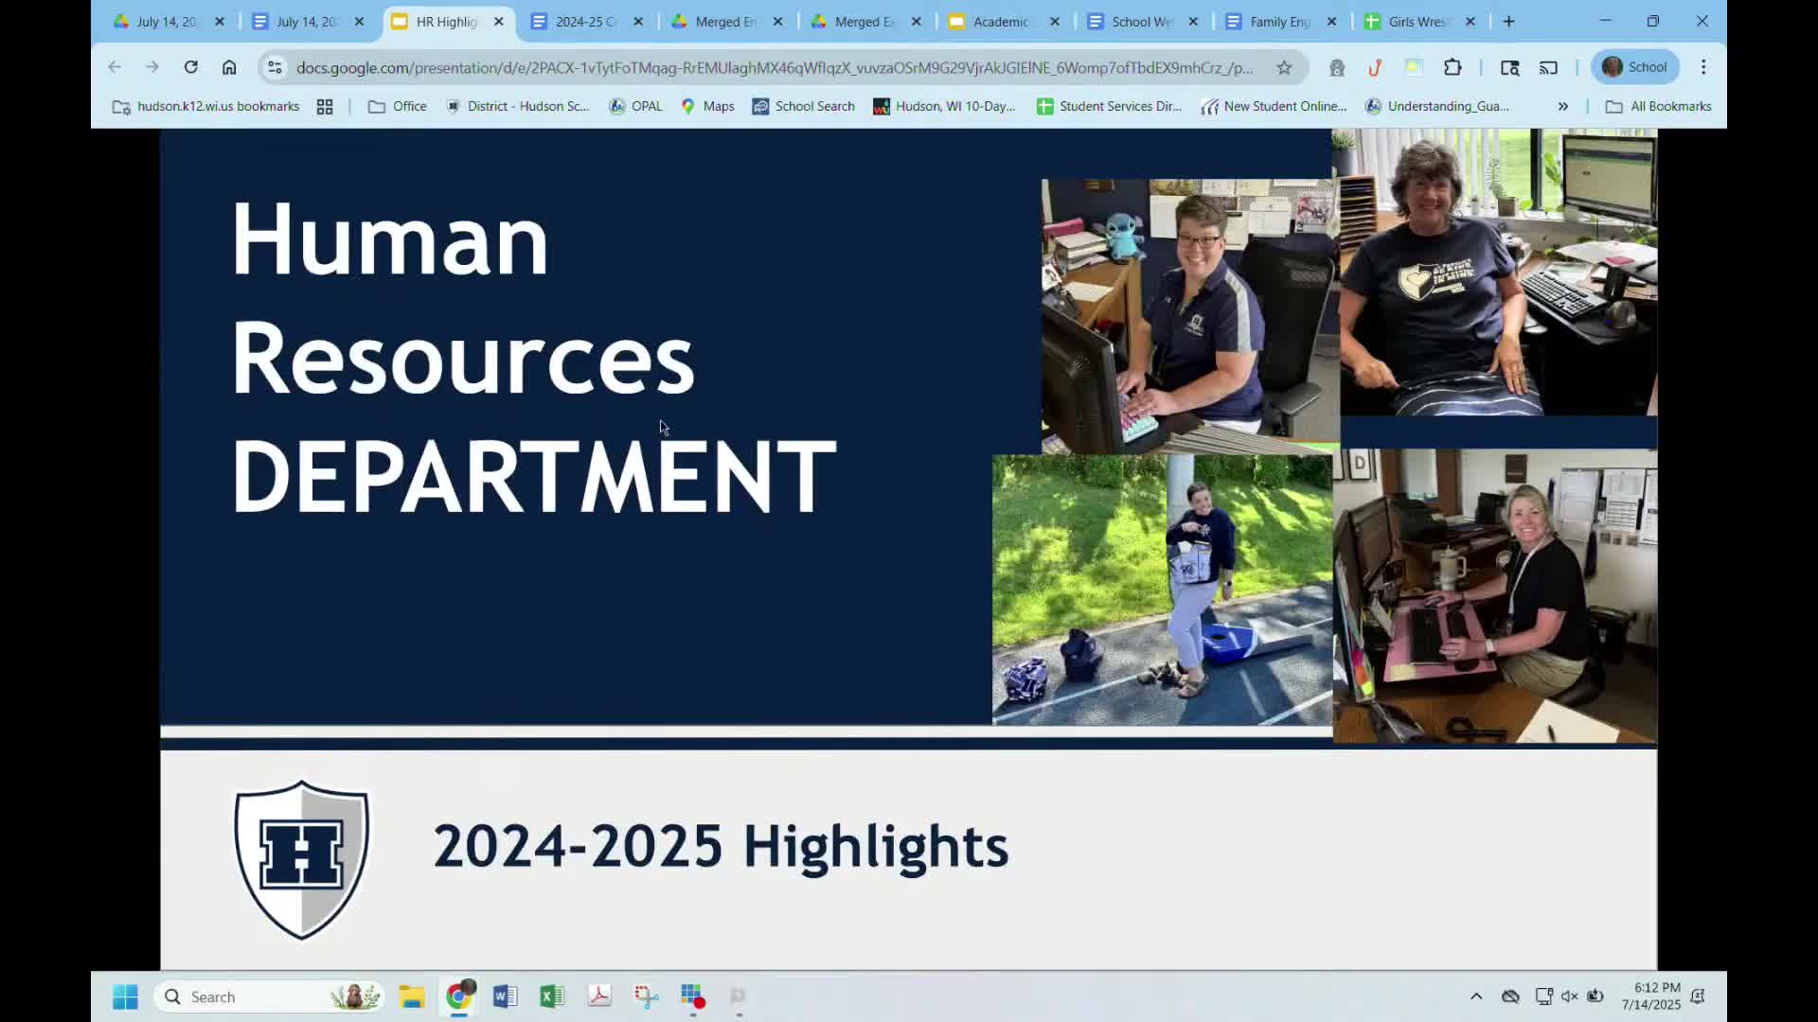
Task: Open Word from the taskbar
Action: click(x=505, y=996)
